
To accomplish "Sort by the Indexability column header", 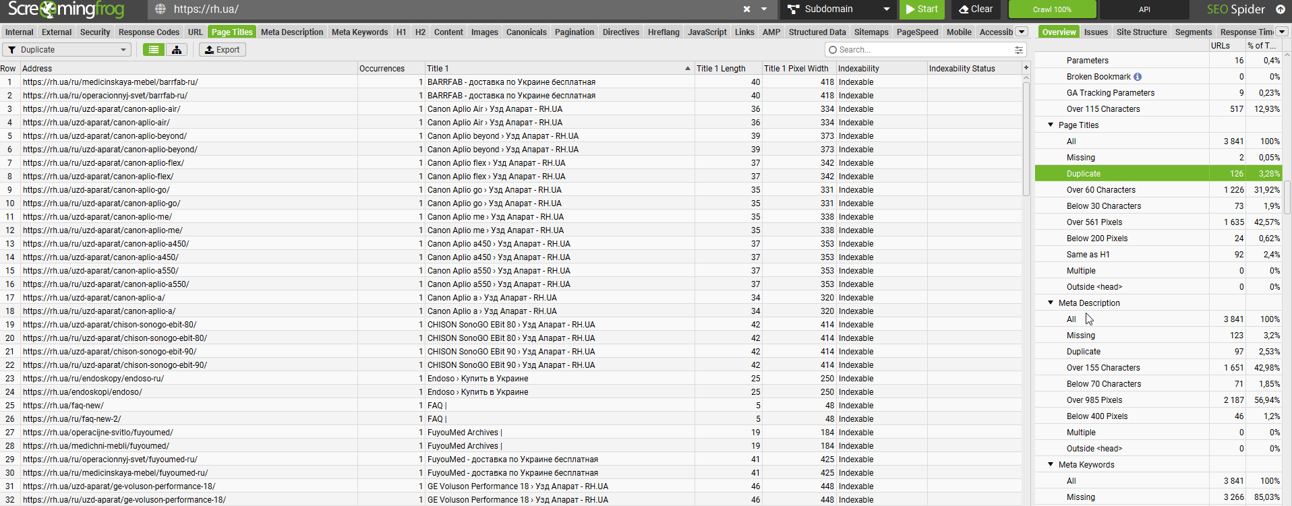I will click(882, 69).
